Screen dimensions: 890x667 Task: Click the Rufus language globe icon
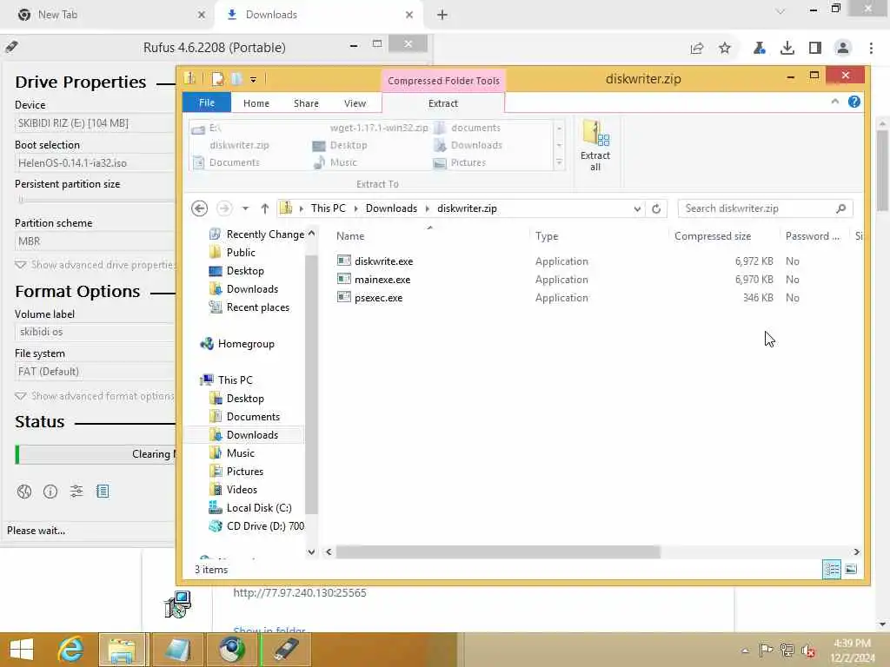point(23,492)
